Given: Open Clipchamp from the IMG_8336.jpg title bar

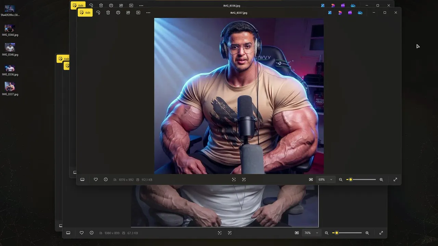Looking at the screenshot, I should [343, 5].
